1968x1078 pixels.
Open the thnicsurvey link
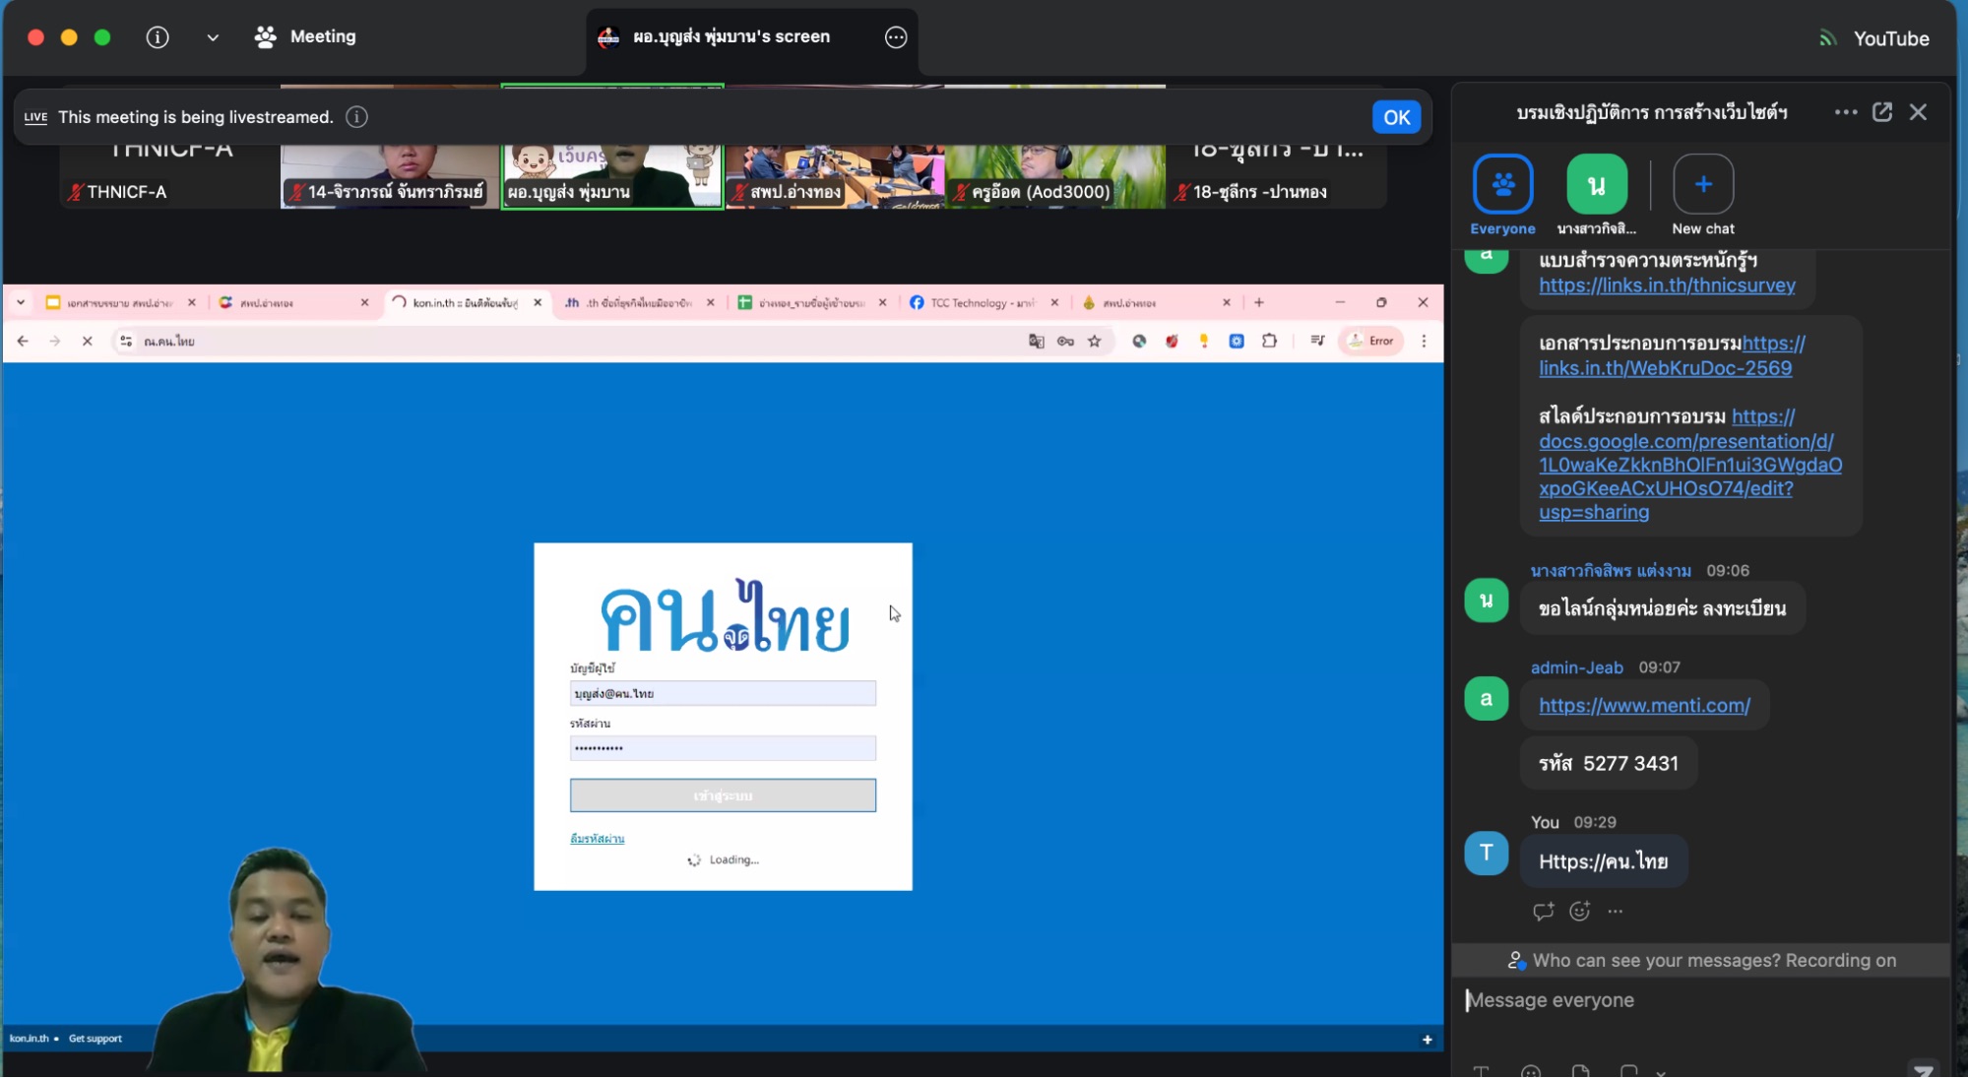(x=1667, y=285)
